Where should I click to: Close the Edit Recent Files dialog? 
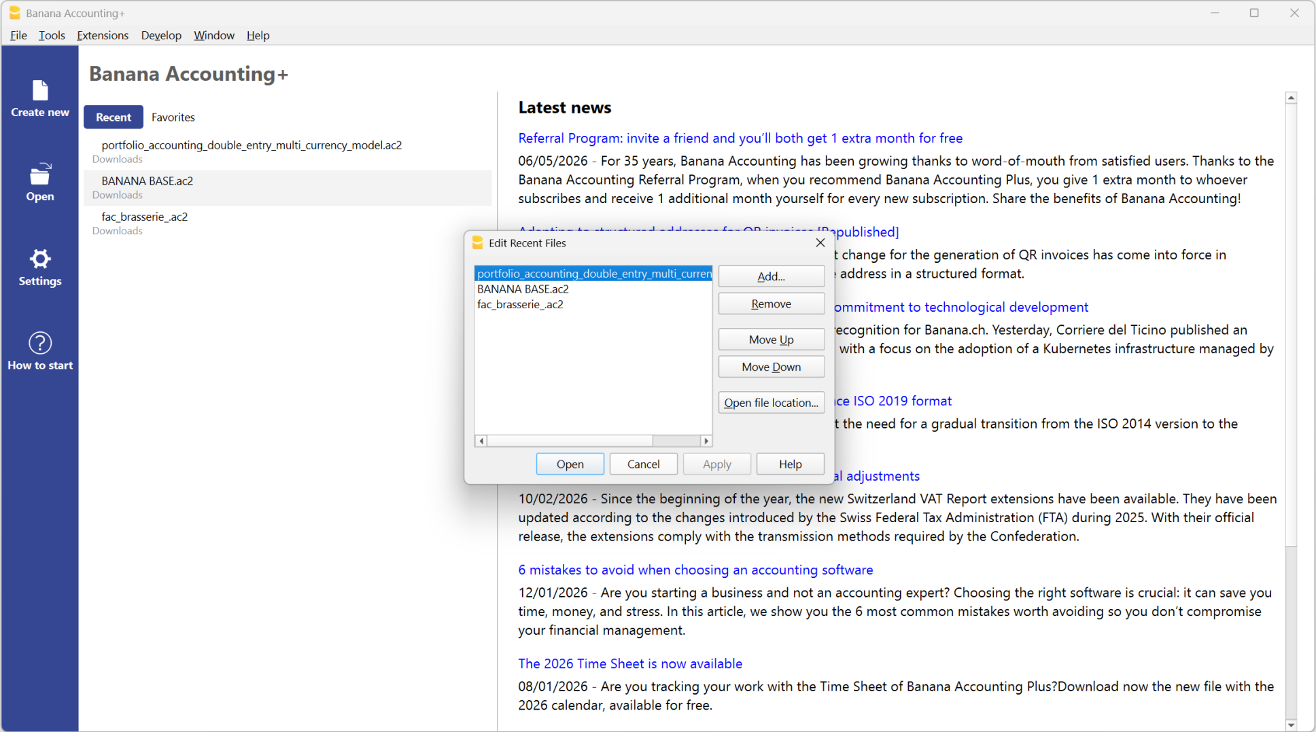click(x=820, y=243)
